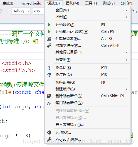Click the green Start Debugging play icon
Viewport: 138px width, 147px height.
49,25
